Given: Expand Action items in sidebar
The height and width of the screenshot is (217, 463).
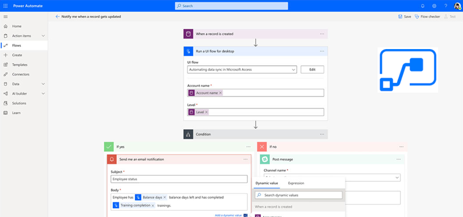Looking at the screenshot, I should [x=43, y=36].
